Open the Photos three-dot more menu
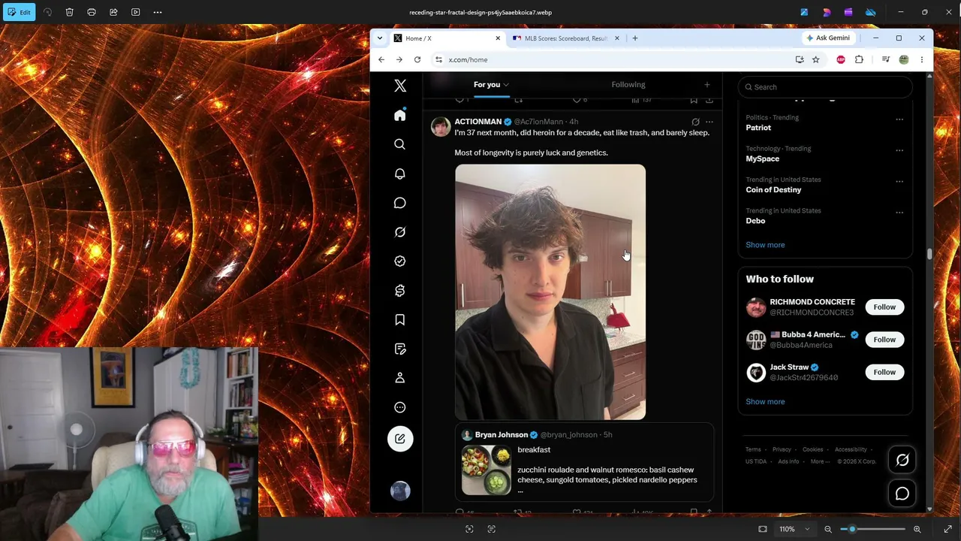 click(x=158, y=12)
